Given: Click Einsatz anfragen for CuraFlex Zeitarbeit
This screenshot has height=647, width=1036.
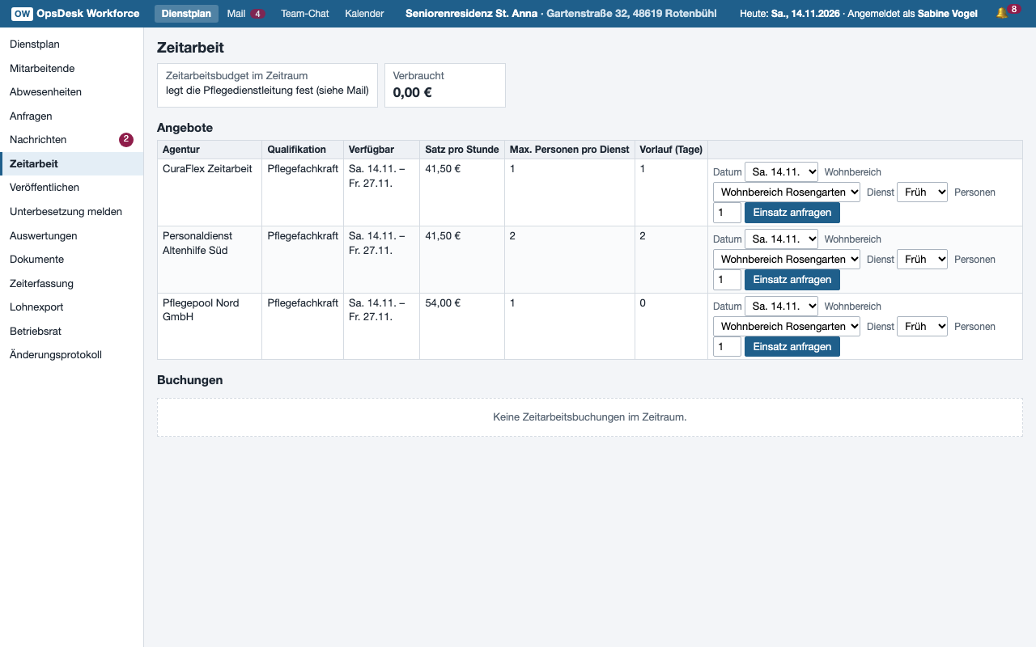Looking at the screenshot, I should click(x=792, y=213).
